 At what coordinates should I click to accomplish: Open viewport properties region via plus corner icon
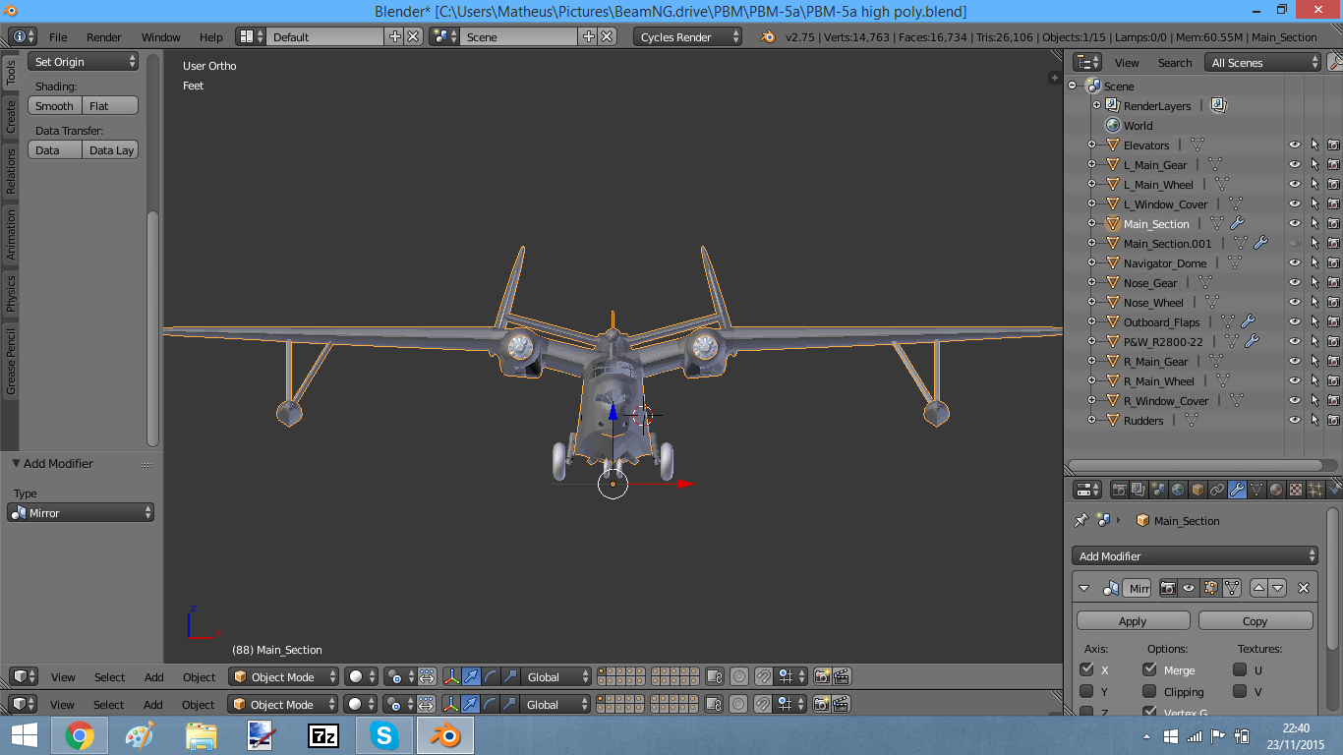coord(1055,78)
